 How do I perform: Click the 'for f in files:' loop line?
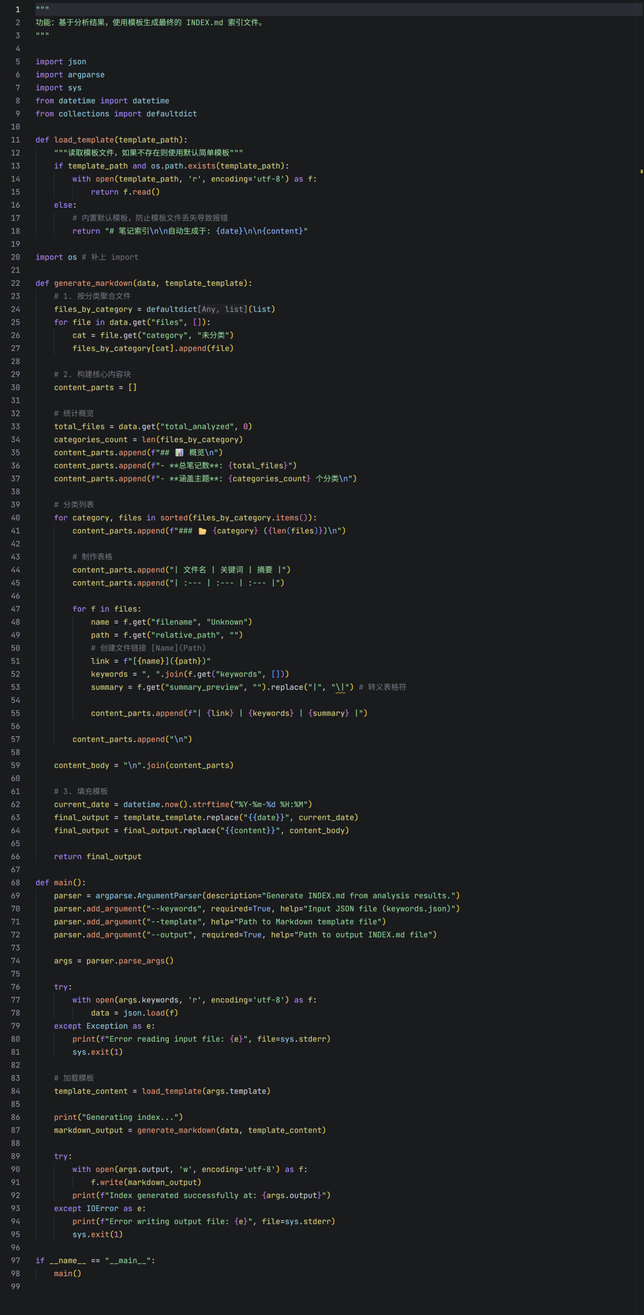[x=107, y=609]
